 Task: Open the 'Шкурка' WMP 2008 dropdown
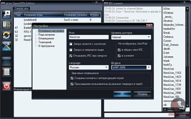tap(131, 67)
